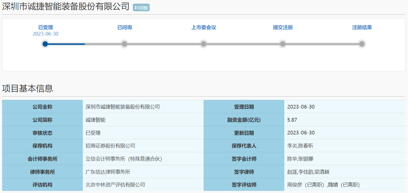
Task: Click the financing amount value 5.87
Action: [292, 120]
